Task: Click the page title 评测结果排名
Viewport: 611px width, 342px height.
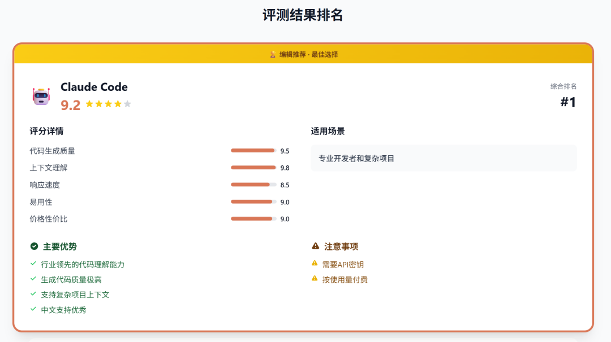Action: click(x=303, y=15)
